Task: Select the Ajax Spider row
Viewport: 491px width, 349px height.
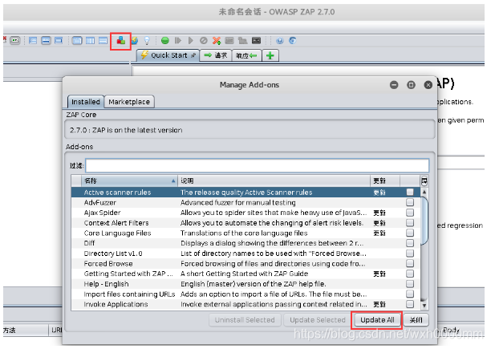Action: click(245, 213)
